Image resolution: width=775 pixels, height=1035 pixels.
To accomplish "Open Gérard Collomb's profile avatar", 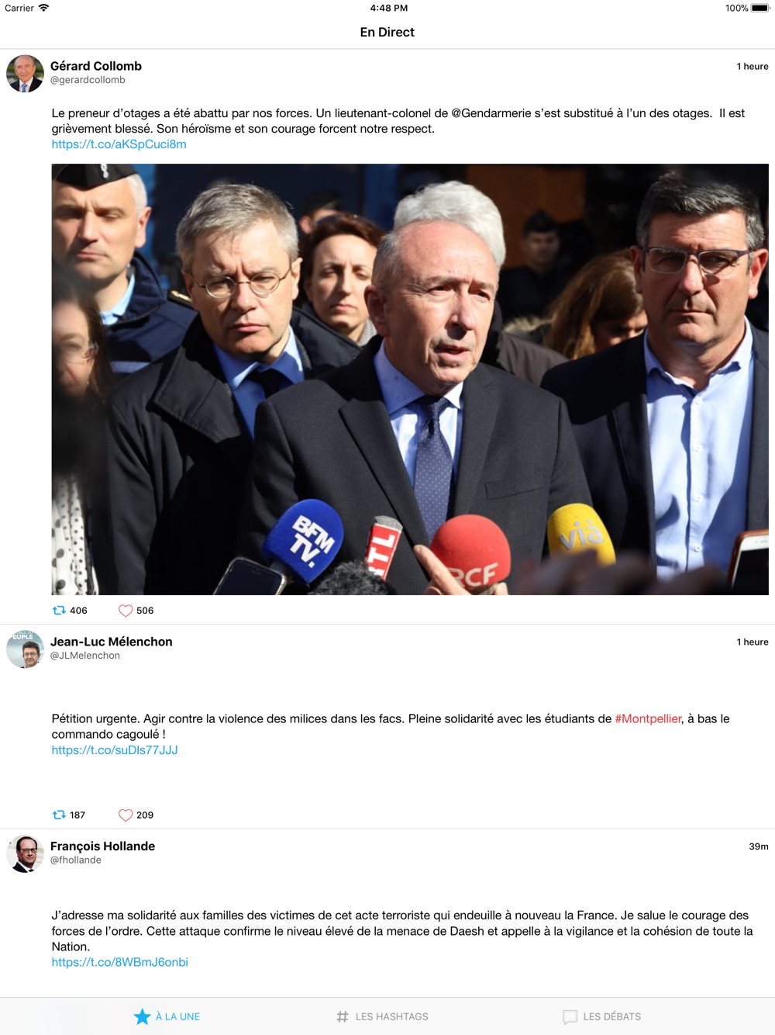I will (25, 74).
